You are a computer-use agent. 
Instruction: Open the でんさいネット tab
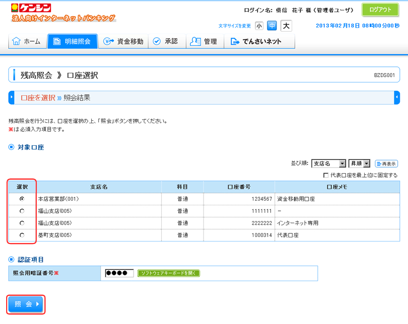click(256, 42)
